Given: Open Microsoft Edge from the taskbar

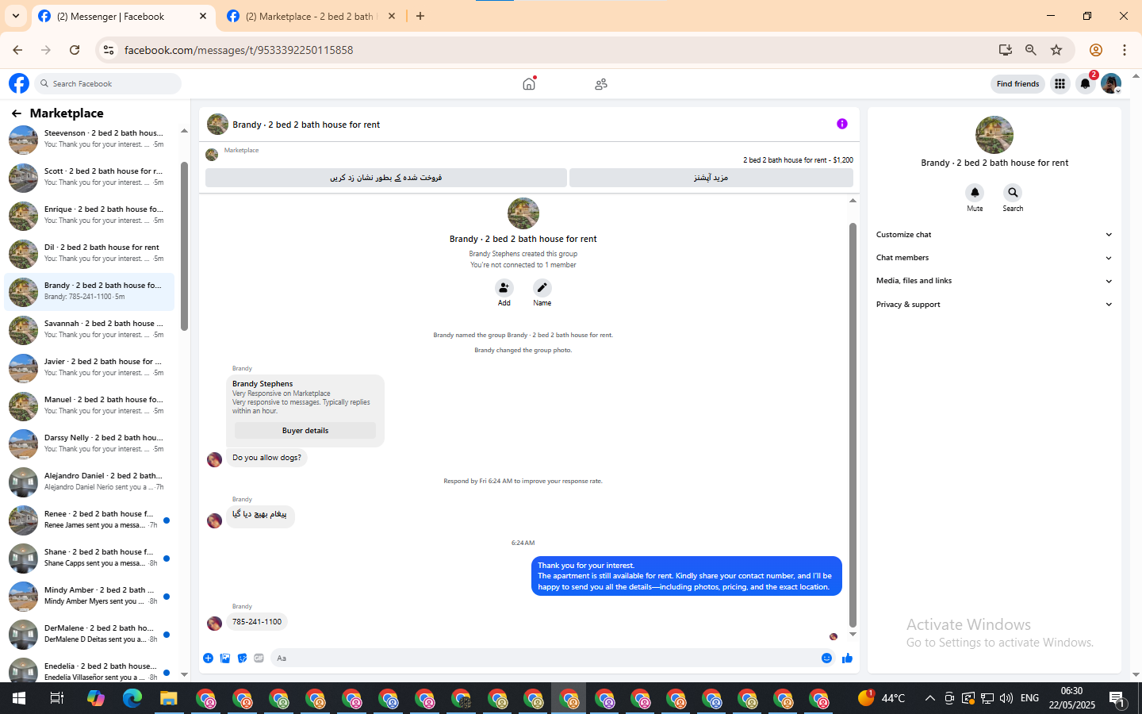Looking at the screenshot, I should [132, 698].
